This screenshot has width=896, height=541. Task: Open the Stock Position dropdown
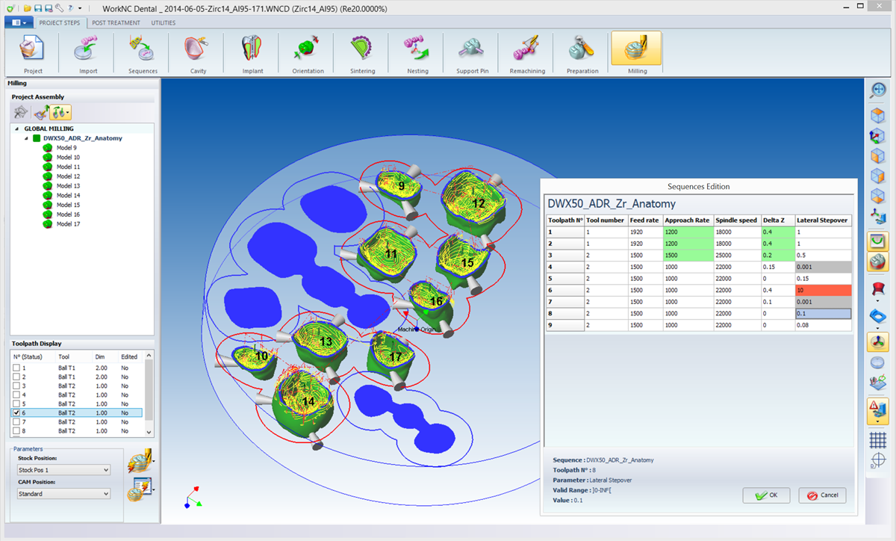coord(63,470)
